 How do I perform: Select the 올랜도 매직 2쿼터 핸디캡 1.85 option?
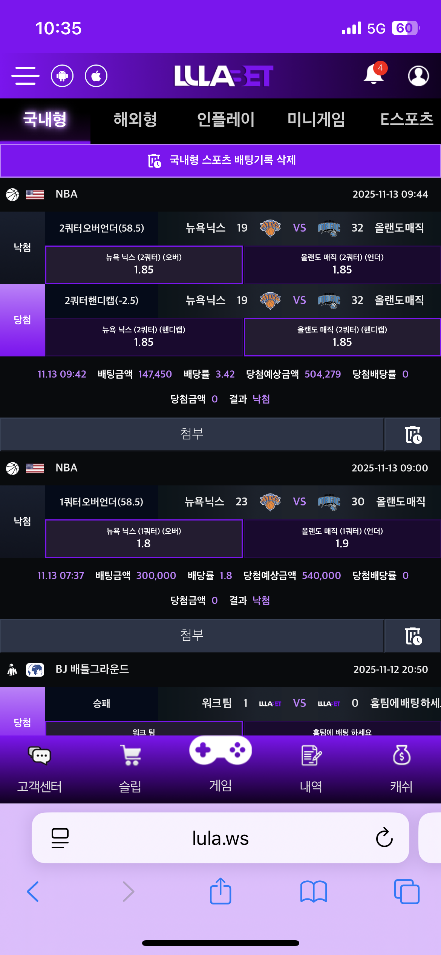pos(342,337)
